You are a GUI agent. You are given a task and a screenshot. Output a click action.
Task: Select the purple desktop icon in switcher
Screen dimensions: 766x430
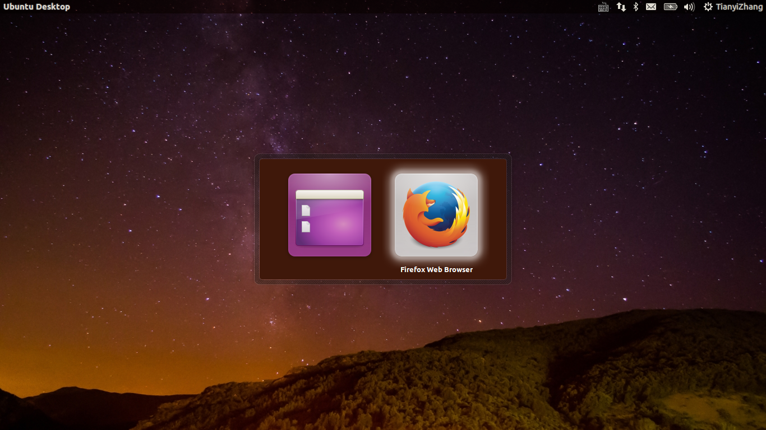[x=330, y=215]
